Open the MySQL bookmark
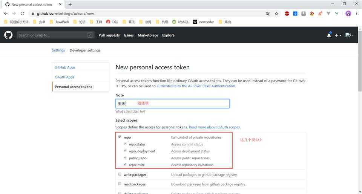362x194 pixels. tap(180, 22)
